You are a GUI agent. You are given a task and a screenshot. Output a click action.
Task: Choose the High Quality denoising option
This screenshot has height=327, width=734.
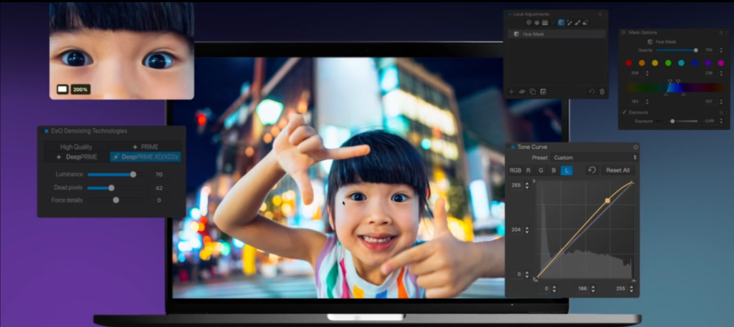coord(76,146)
